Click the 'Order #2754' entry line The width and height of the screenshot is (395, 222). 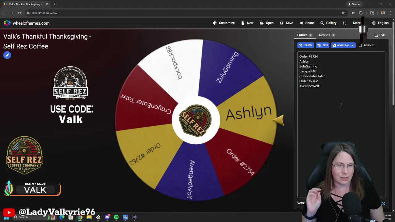coord(308,56)
